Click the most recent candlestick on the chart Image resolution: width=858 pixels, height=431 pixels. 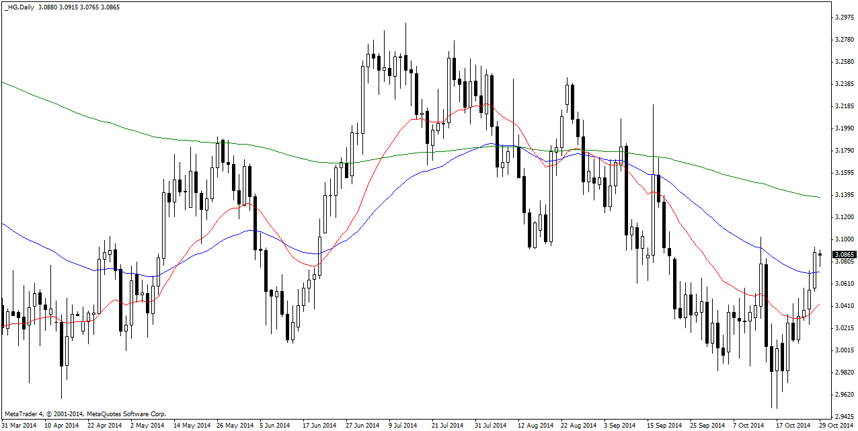point(820,255)
